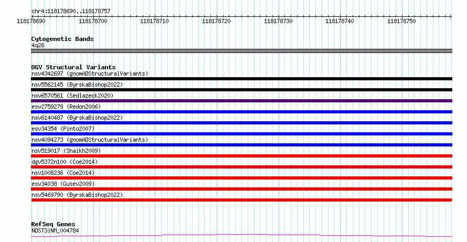Click the red bar under dgv5372n100
467x242 pixels.
pos(241,167)
